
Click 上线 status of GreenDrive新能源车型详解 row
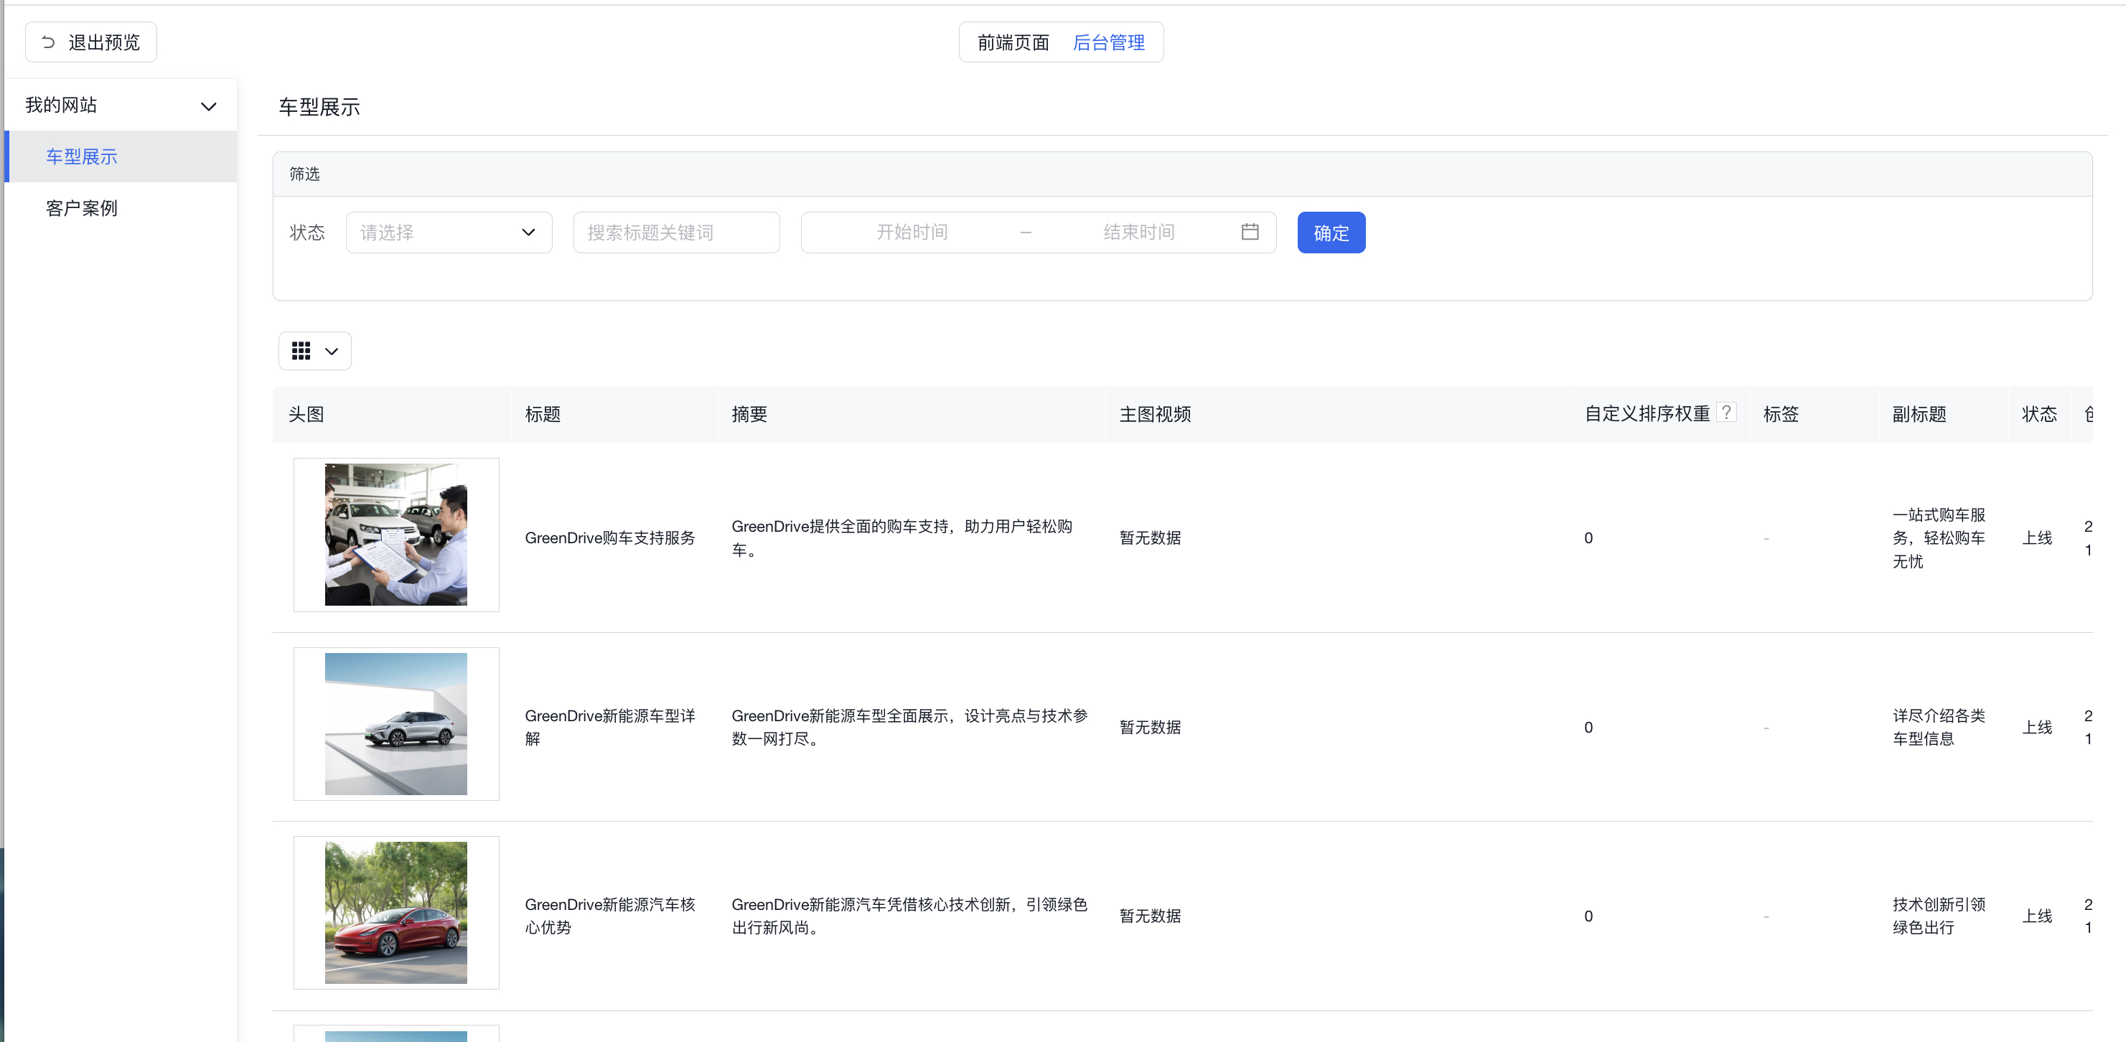(2037, 727)
